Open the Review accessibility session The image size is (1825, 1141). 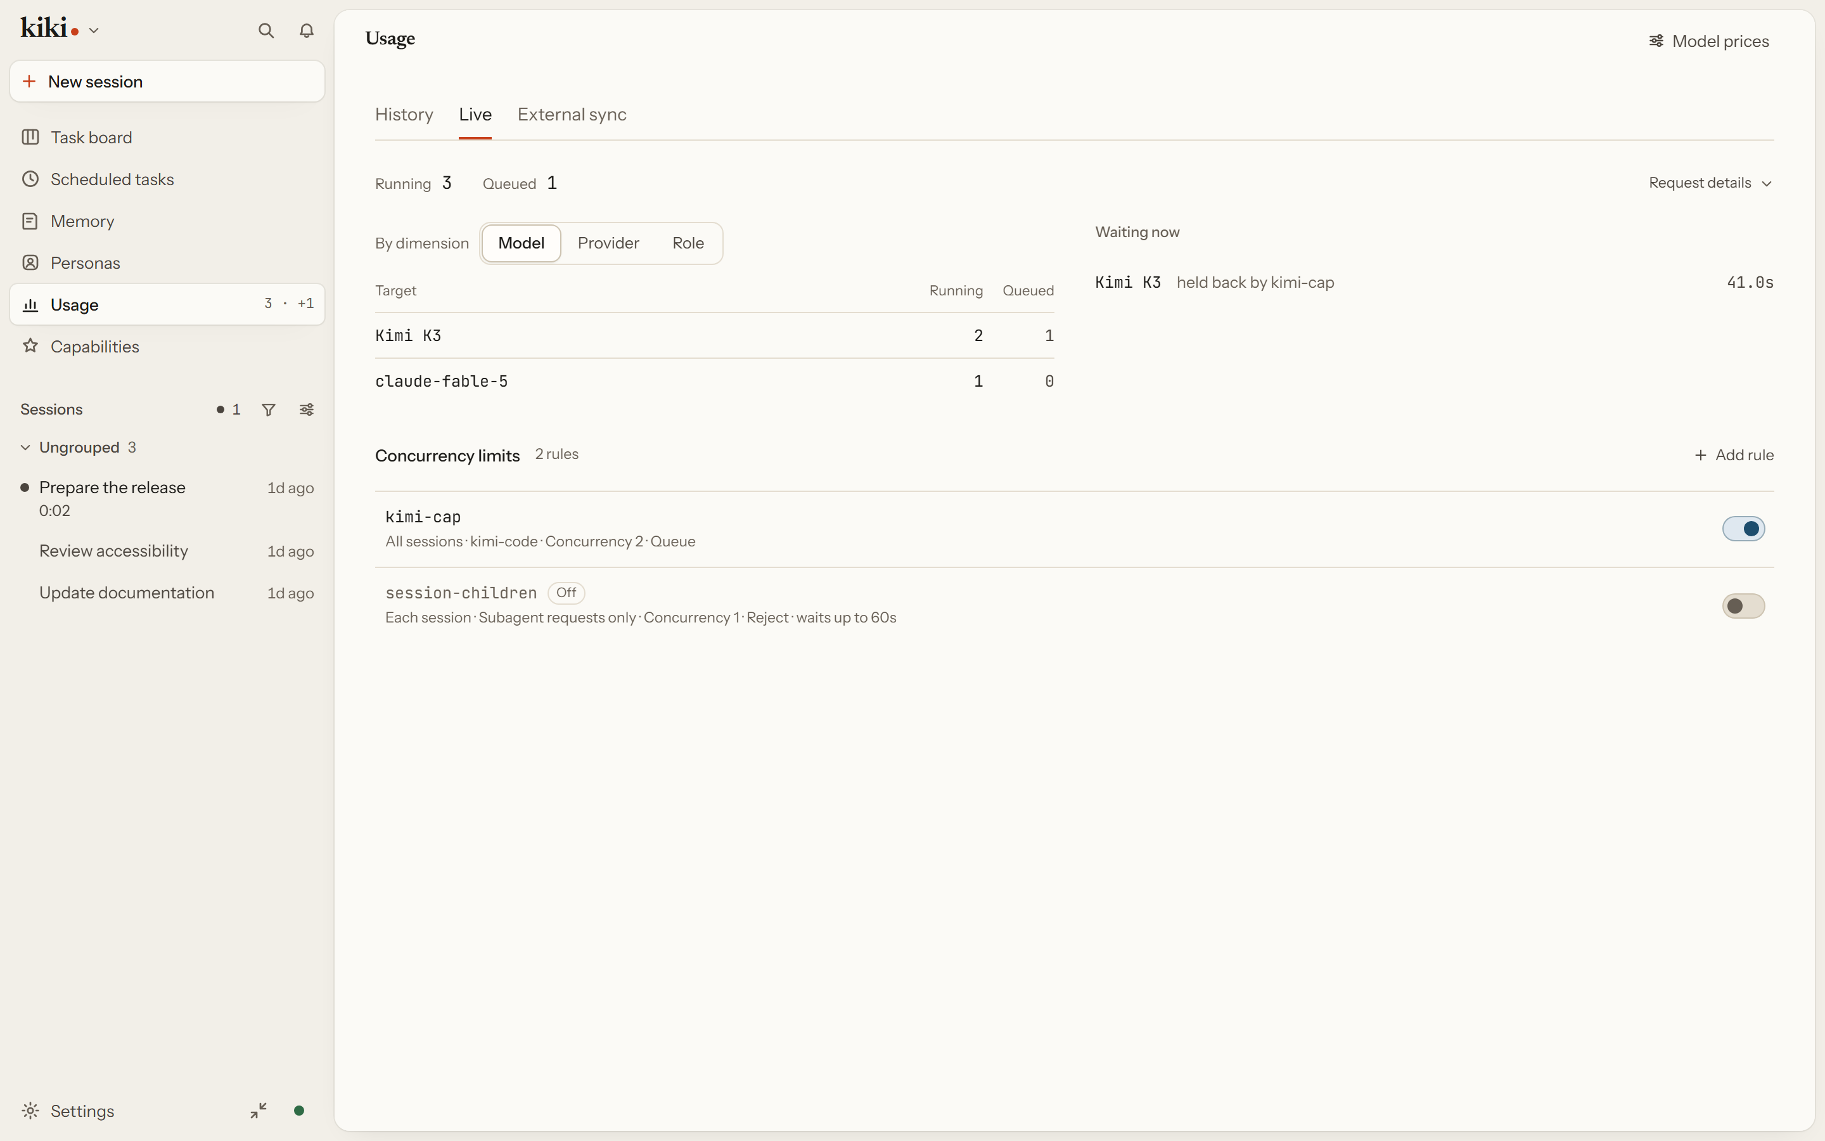[x=167, y=551]
